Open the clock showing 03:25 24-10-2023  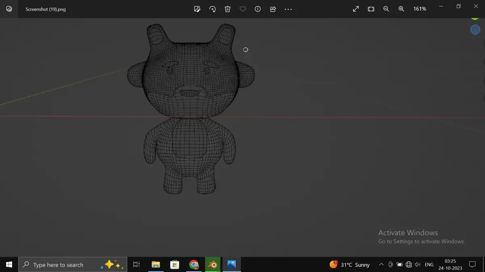450,265
